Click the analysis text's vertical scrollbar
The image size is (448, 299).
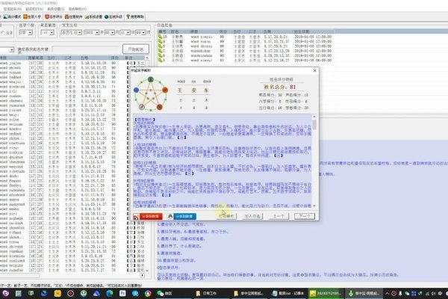315,164
